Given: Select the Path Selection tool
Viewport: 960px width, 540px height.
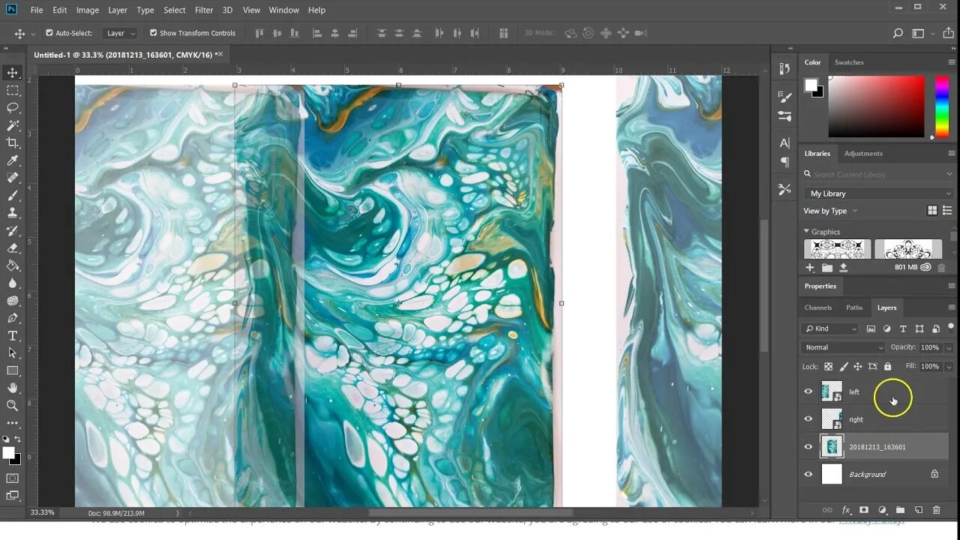Looking at the screenshot, I should point(13,352).
